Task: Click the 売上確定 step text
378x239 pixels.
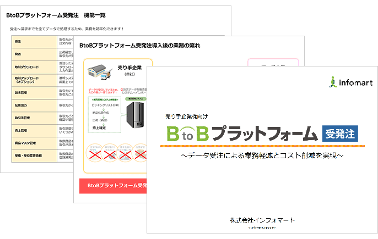Action: 99,128
